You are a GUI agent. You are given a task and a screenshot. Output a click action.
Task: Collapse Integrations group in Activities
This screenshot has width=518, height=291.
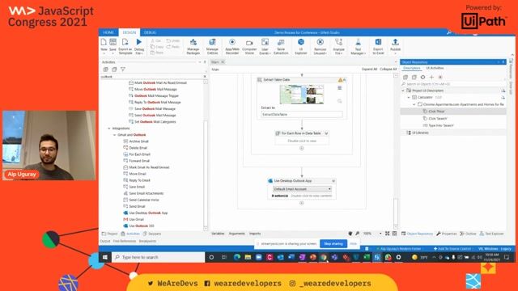coord(109,129)
